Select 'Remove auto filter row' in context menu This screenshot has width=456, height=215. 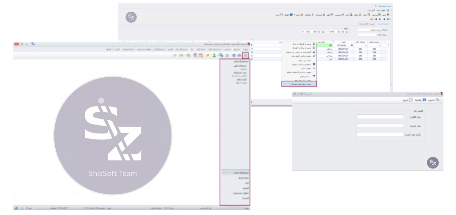pos(299,84)
